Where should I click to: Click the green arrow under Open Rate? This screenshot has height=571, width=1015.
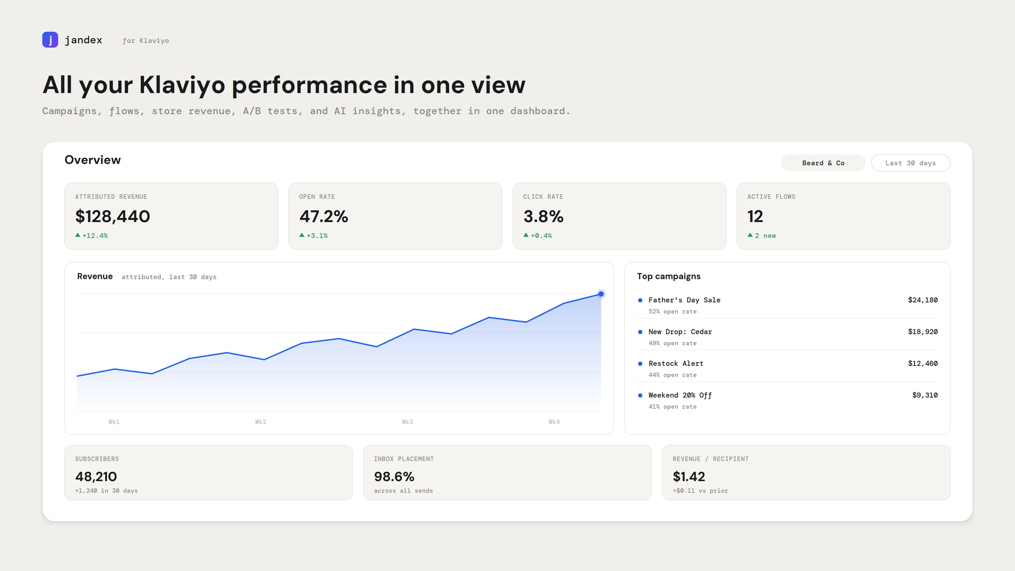(x=302, y=235)
